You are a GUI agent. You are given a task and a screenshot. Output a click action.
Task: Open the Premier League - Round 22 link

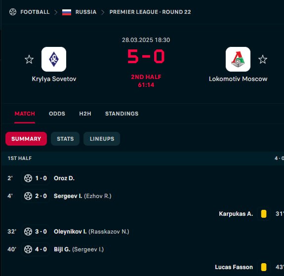[150, 12]
